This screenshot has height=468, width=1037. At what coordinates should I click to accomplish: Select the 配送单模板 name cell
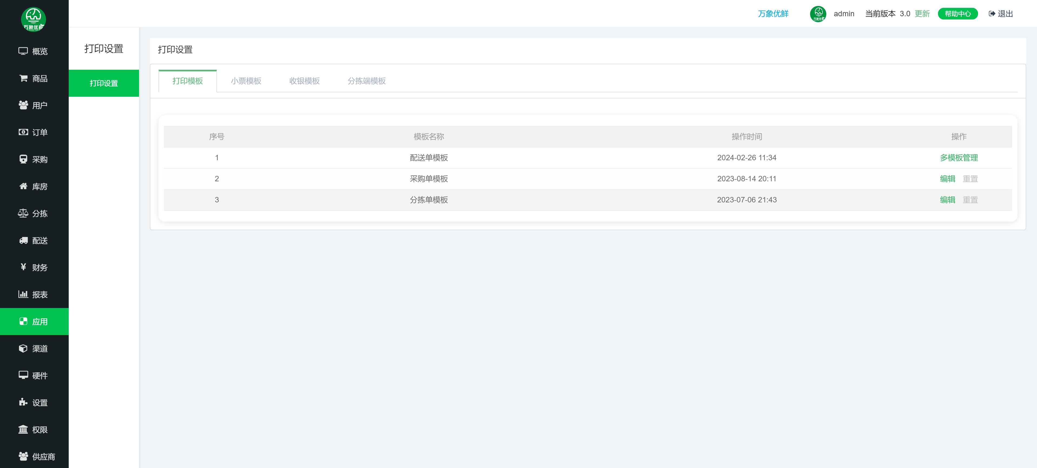(x=429, y=158)
